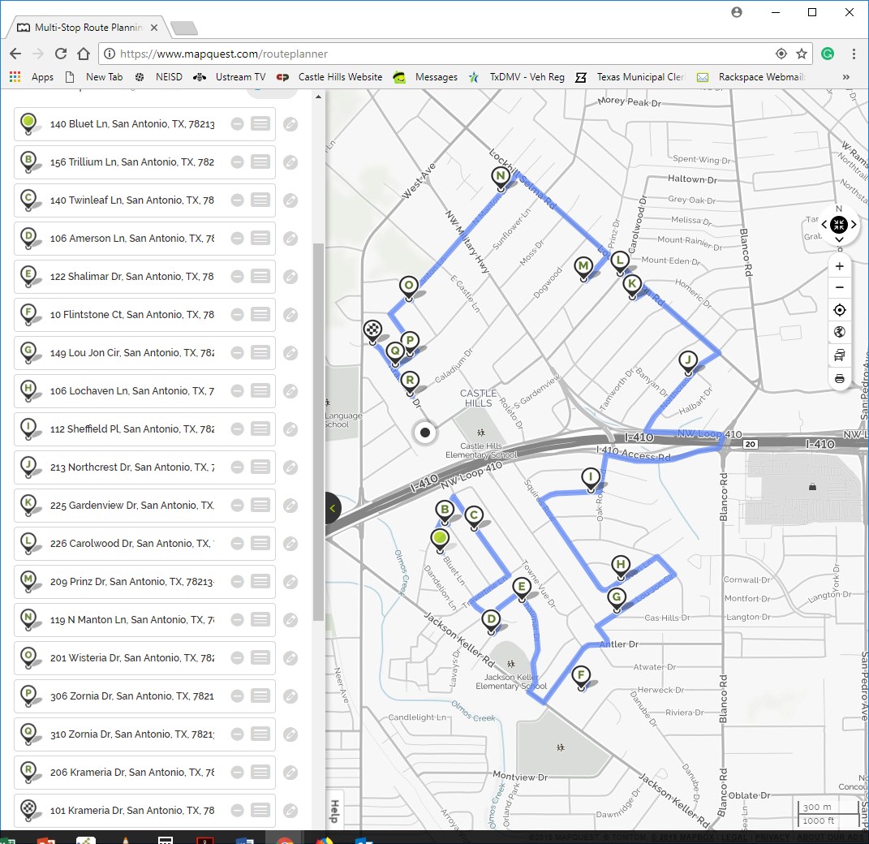This screenshot has height=844, width=869.
Task: Bookmark this page with the star icon
Action: [x=802, y=54]
